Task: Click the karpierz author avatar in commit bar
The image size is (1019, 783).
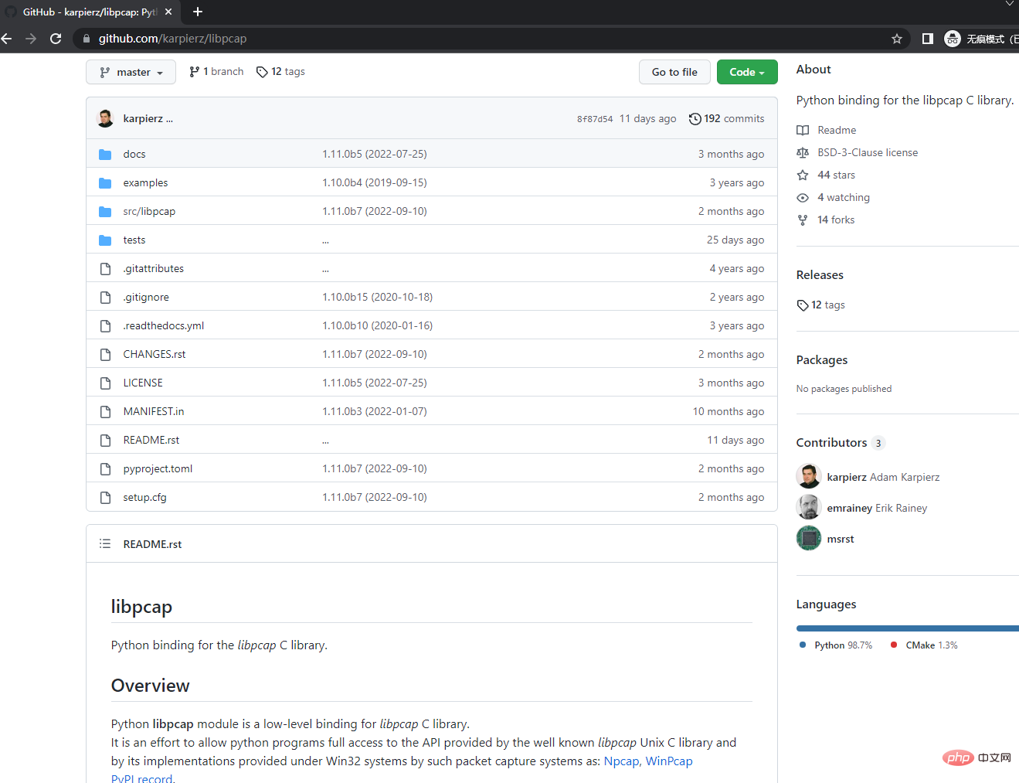Action: point(106,118)
